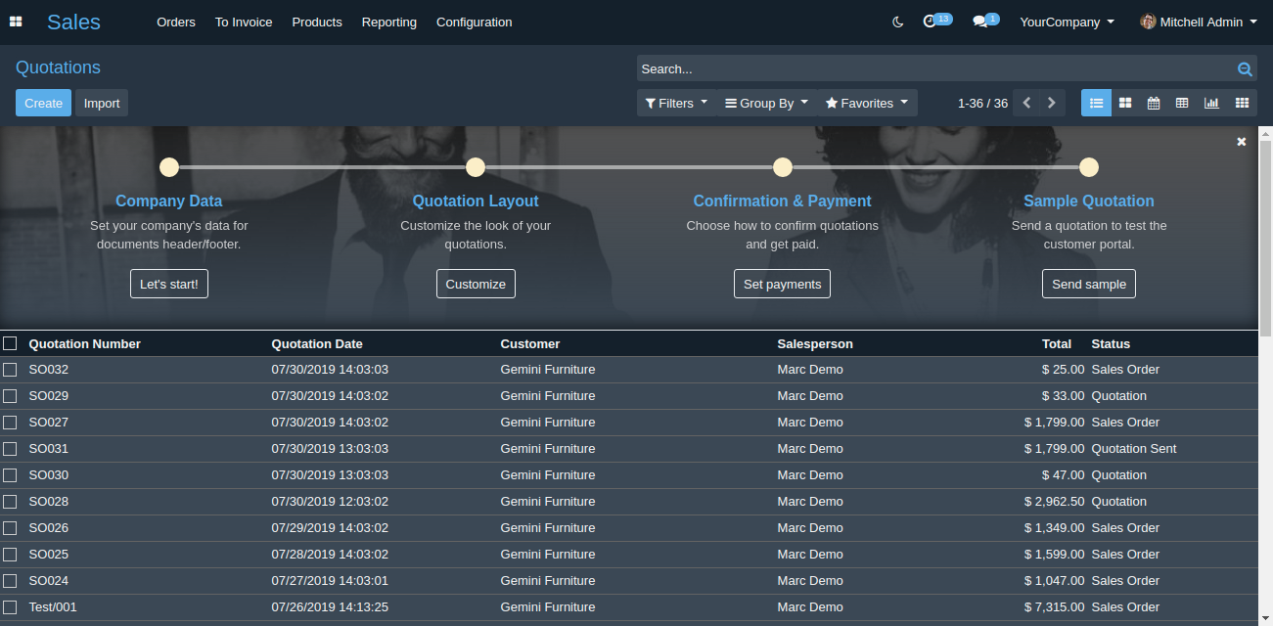
Task: Toggle dark mode with the moon icon
Action: pyautogui.click(x=898, y=22)
